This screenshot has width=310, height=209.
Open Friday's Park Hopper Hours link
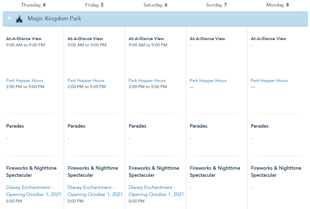(86, 81)
